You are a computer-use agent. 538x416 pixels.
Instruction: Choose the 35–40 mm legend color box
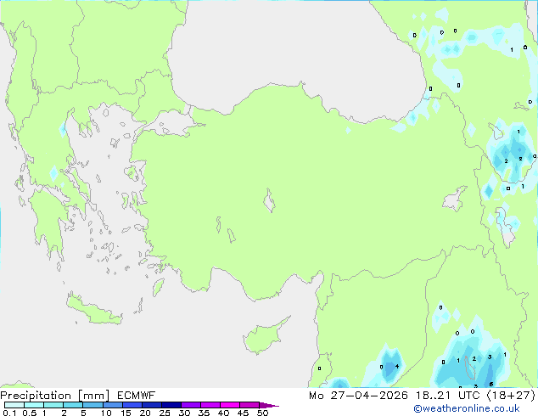(x=210, y=405)
